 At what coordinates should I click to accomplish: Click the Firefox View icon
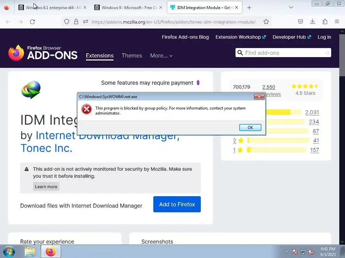pyautogui.click(x=7, y=7)
